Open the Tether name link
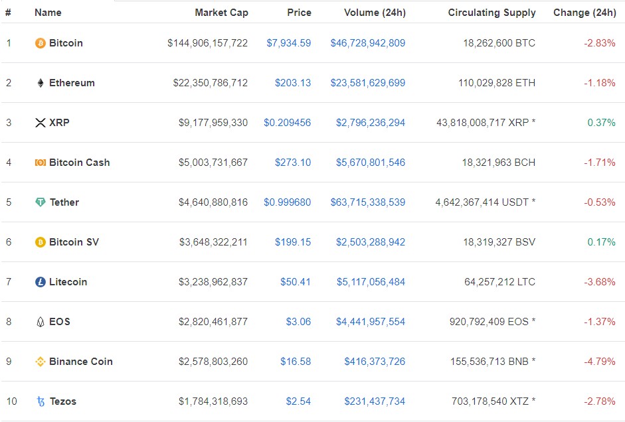 click(x=64, y=202)
